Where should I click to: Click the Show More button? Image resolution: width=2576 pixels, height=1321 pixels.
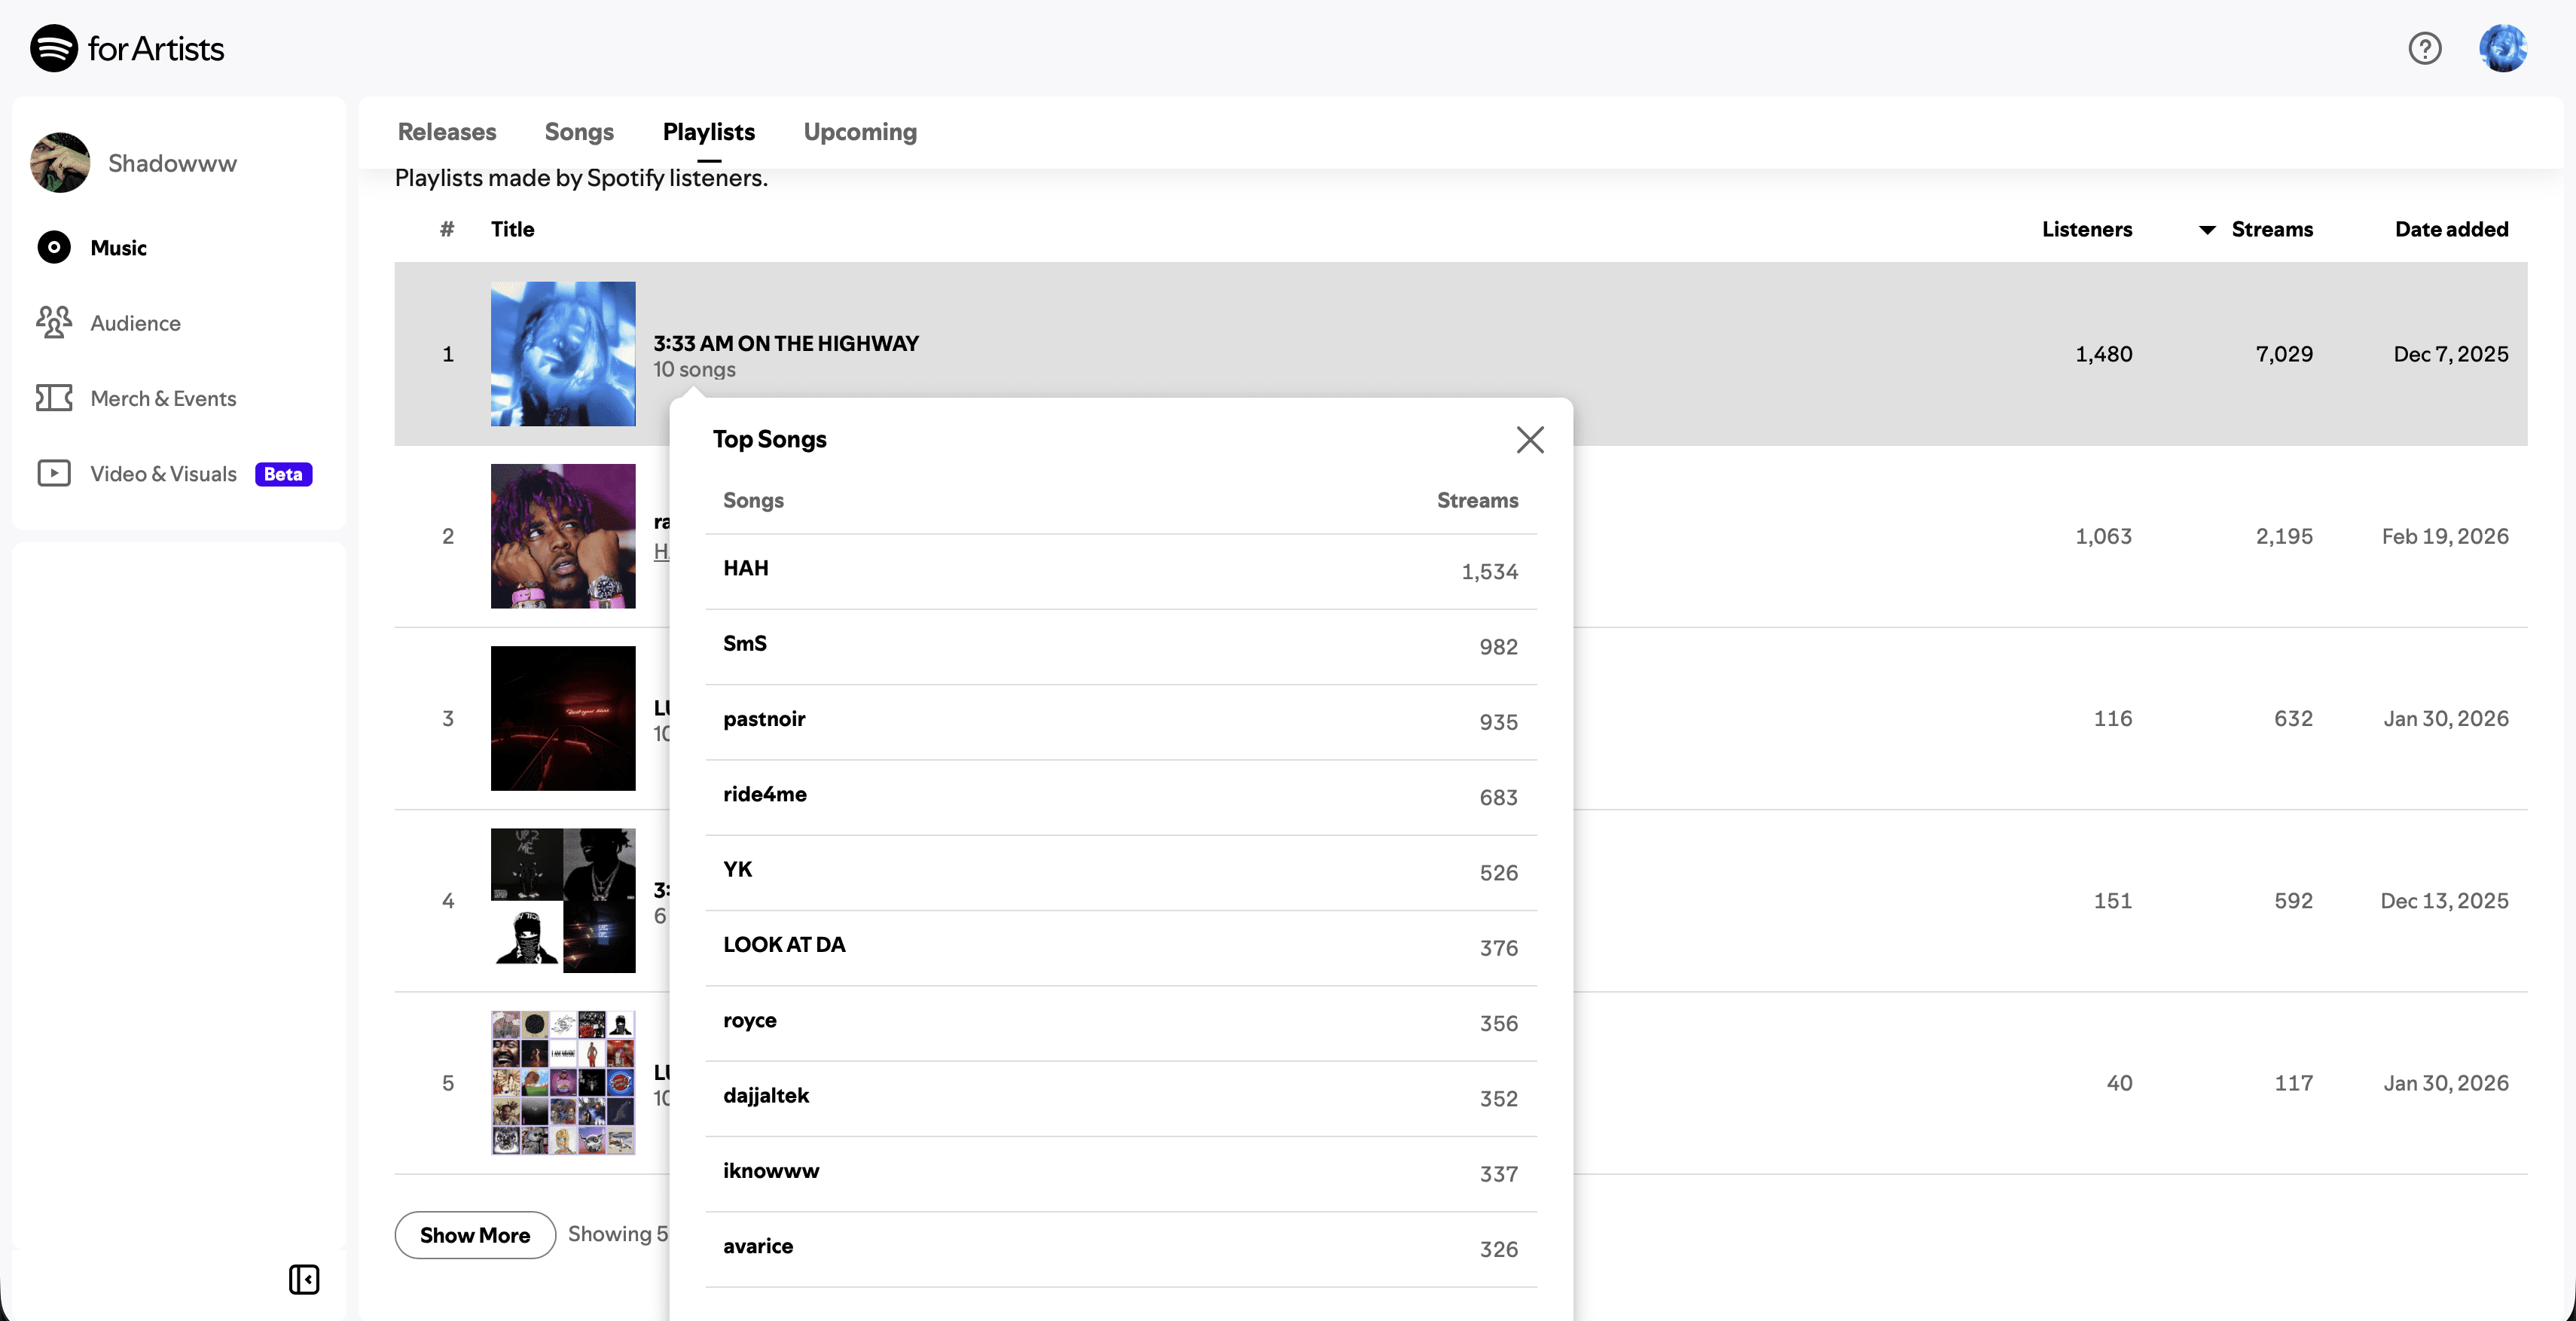tap(475, 1235)
